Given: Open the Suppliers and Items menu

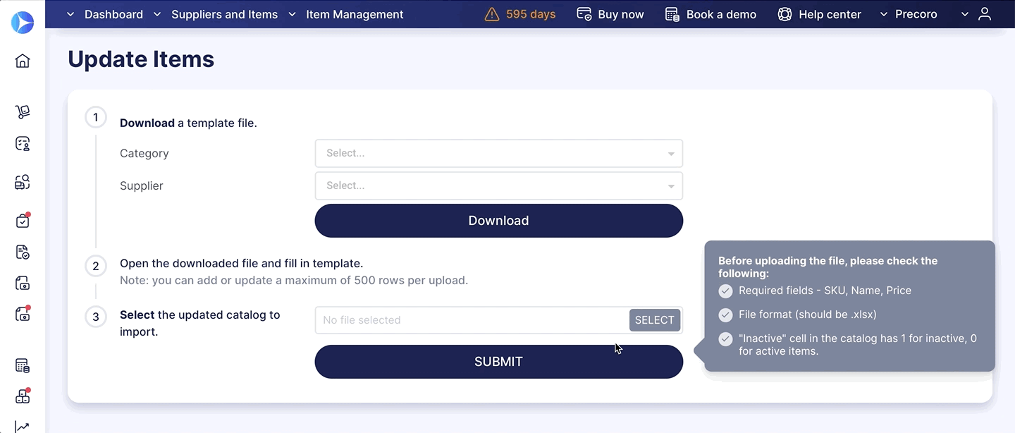Looking at the screenshot, I should (216, 14).
